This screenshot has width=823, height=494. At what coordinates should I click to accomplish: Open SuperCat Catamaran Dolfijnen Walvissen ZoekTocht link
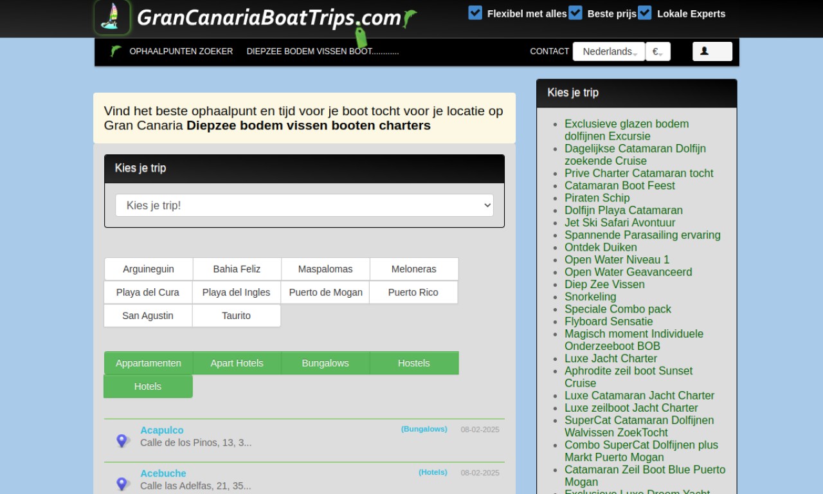pyautogui.click(x=639, y=426)
